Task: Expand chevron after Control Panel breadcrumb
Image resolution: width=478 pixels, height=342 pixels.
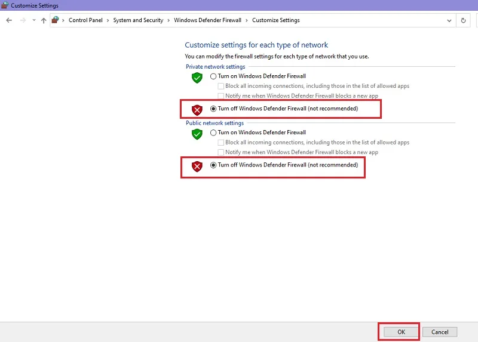Action: (x=108, y=20)
